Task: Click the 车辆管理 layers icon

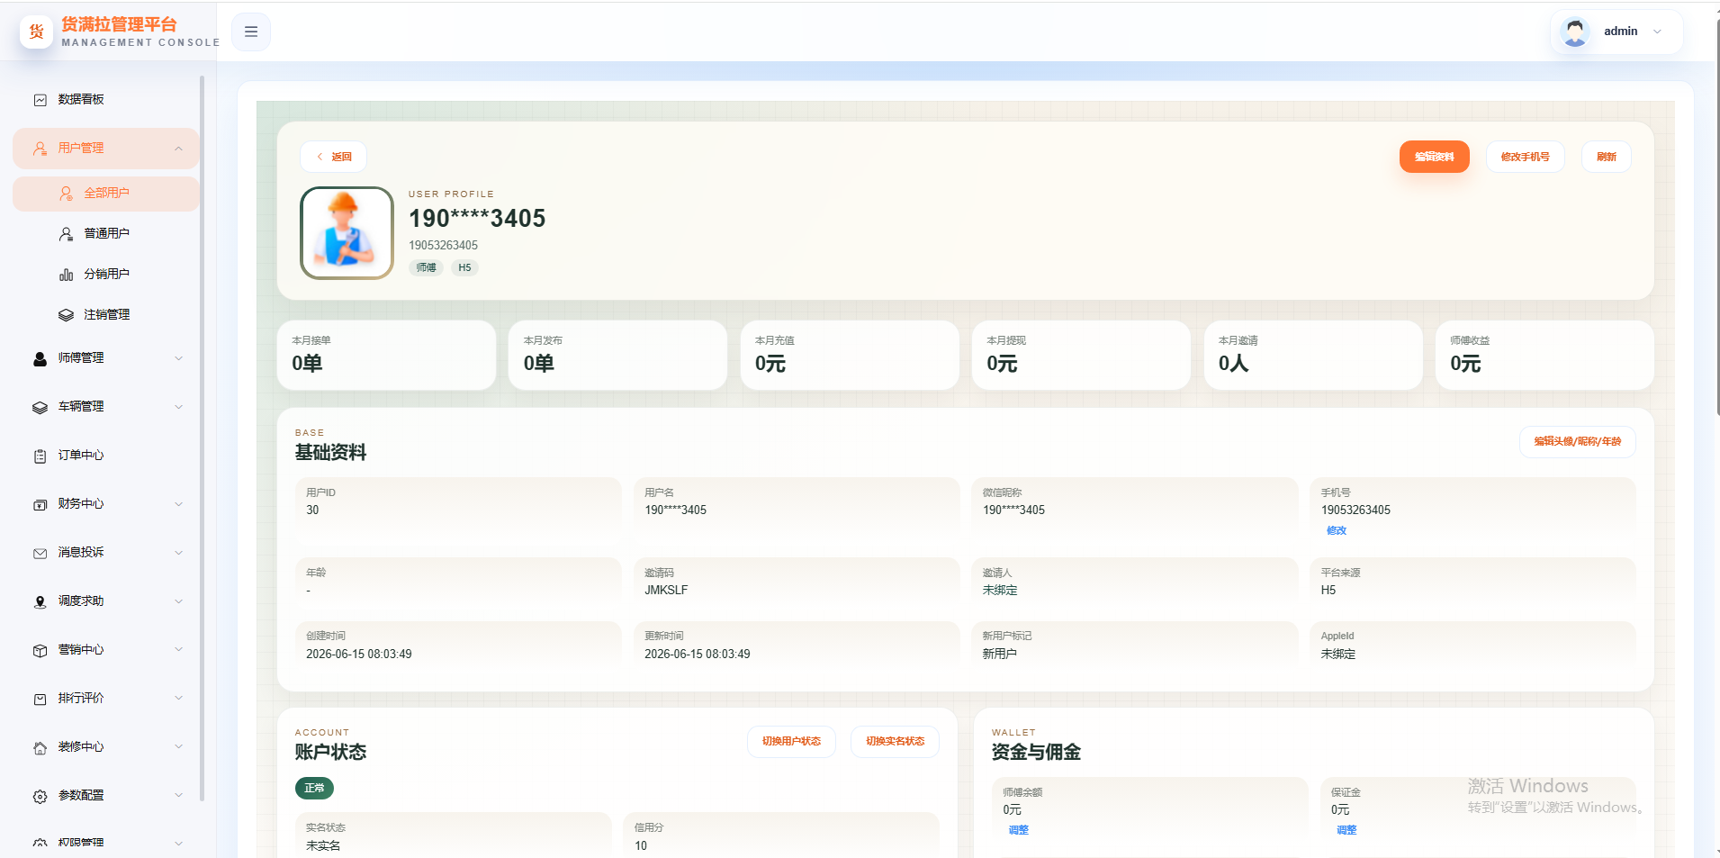Action: [x=40, y=407]
